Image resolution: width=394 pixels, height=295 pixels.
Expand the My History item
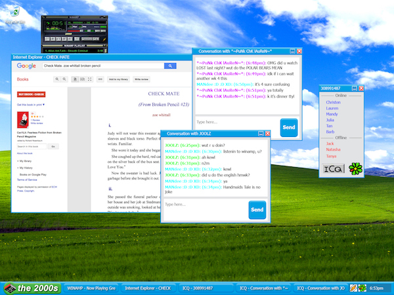[26, 168]
